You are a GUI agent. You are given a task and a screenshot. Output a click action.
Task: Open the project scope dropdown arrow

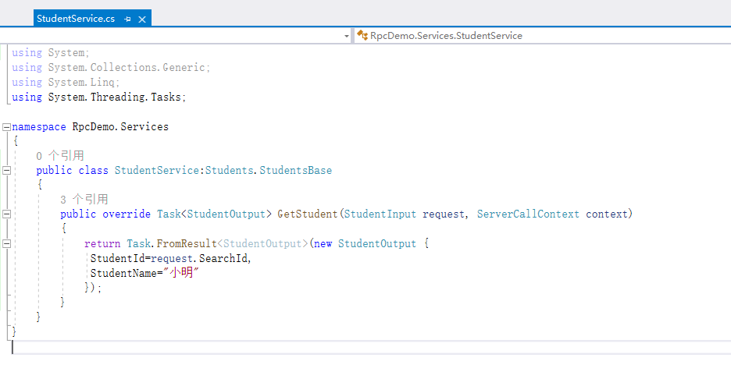click(347, 36)
